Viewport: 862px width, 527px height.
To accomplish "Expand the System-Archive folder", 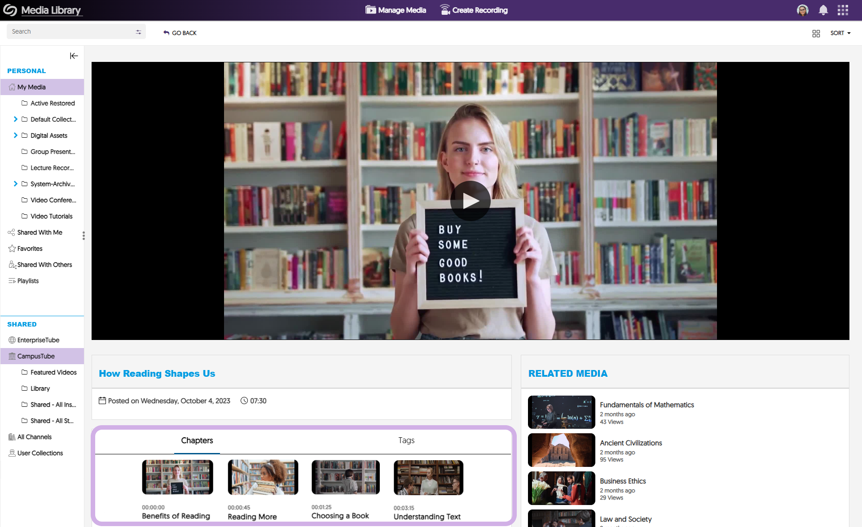I will pos(16,184).
